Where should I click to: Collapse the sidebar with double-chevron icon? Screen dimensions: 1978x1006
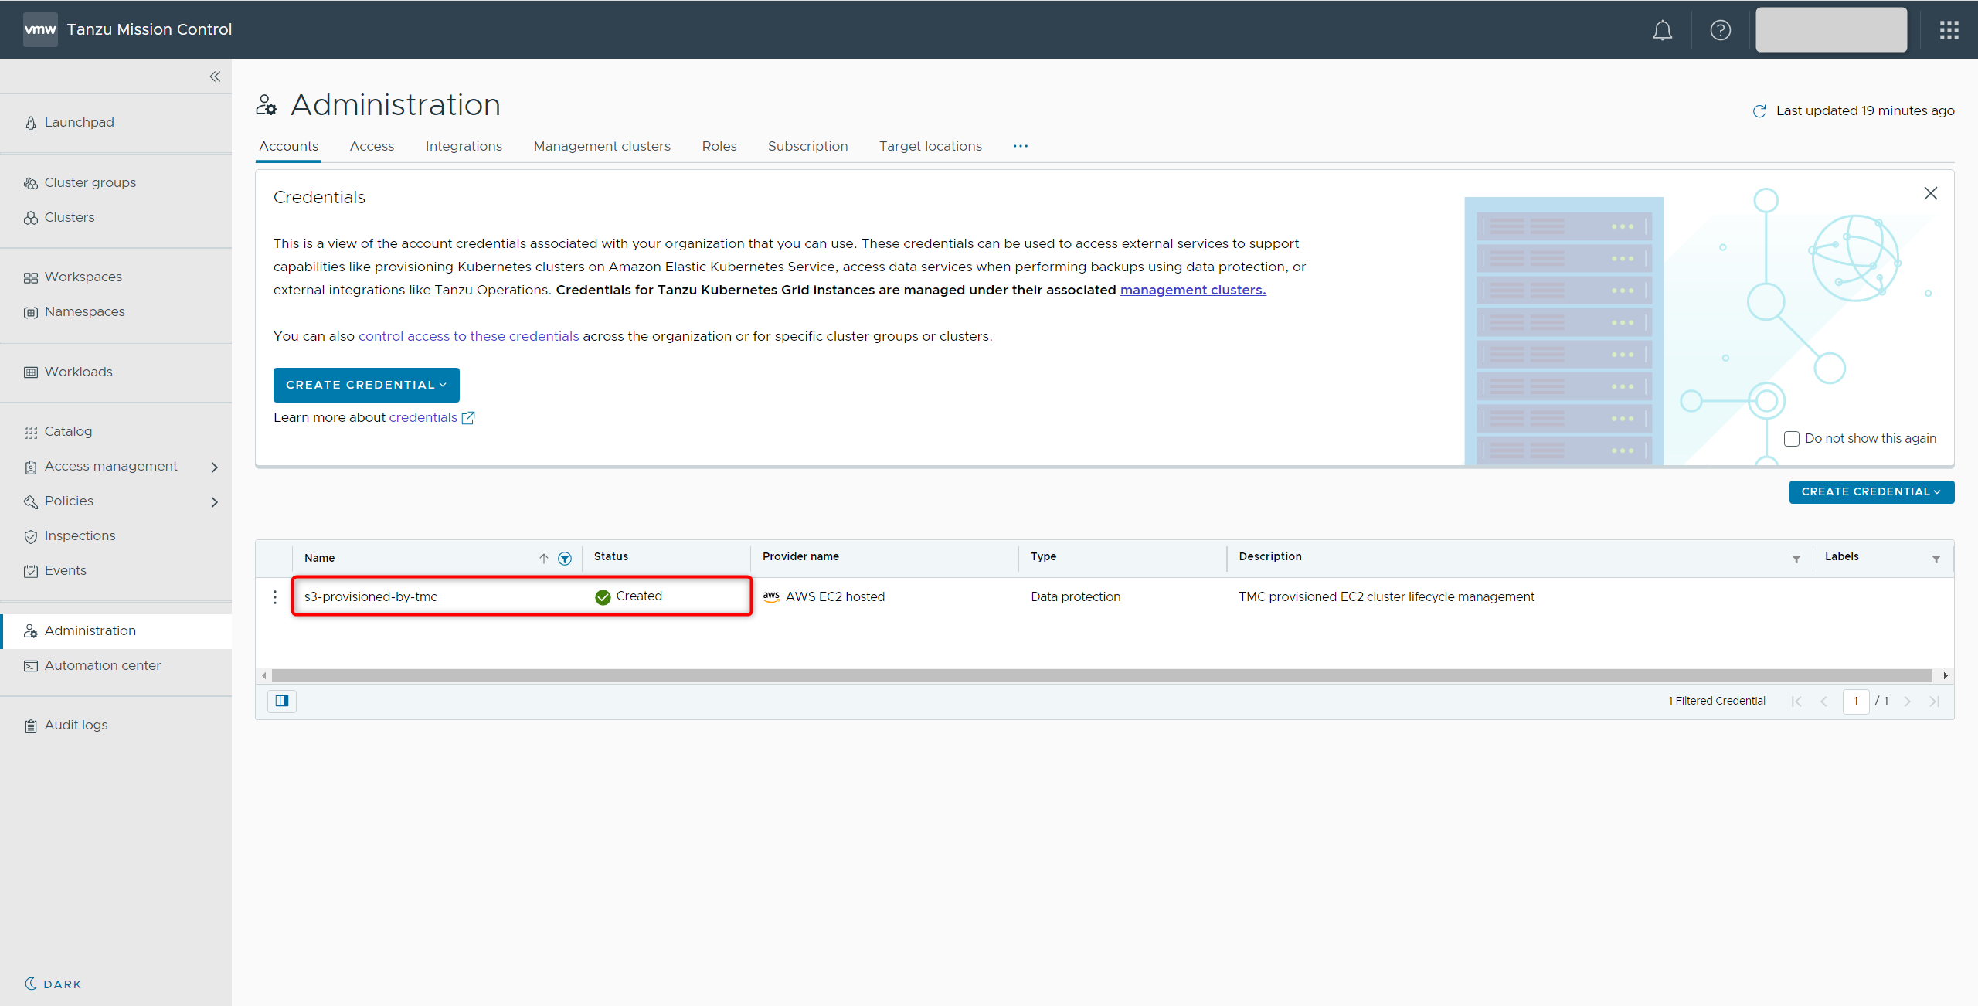coord(215,76)
